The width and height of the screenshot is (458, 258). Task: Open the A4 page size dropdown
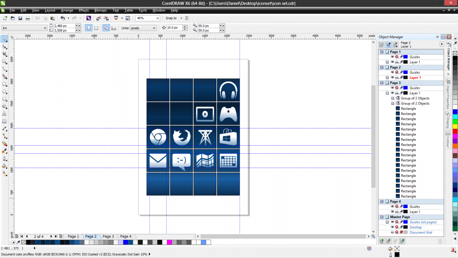[45, 28]
